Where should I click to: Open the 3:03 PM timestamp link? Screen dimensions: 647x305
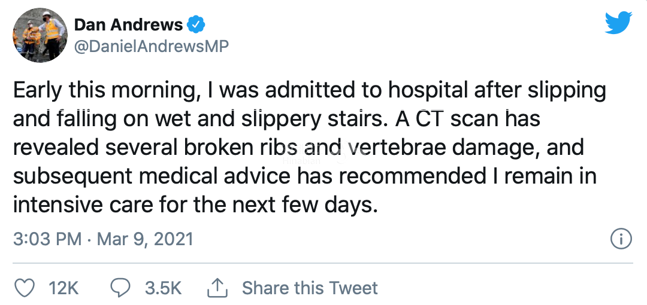point(47,239)
